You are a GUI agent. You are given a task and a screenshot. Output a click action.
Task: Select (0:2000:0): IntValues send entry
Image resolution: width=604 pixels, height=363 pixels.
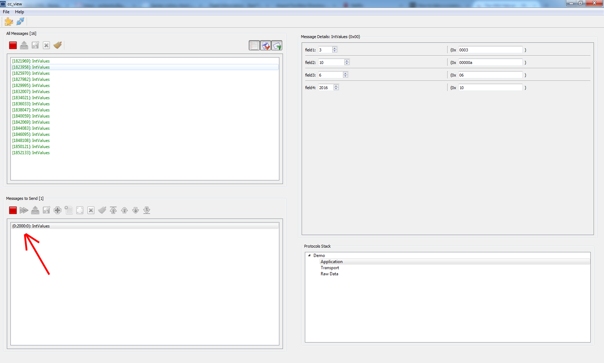145,226
